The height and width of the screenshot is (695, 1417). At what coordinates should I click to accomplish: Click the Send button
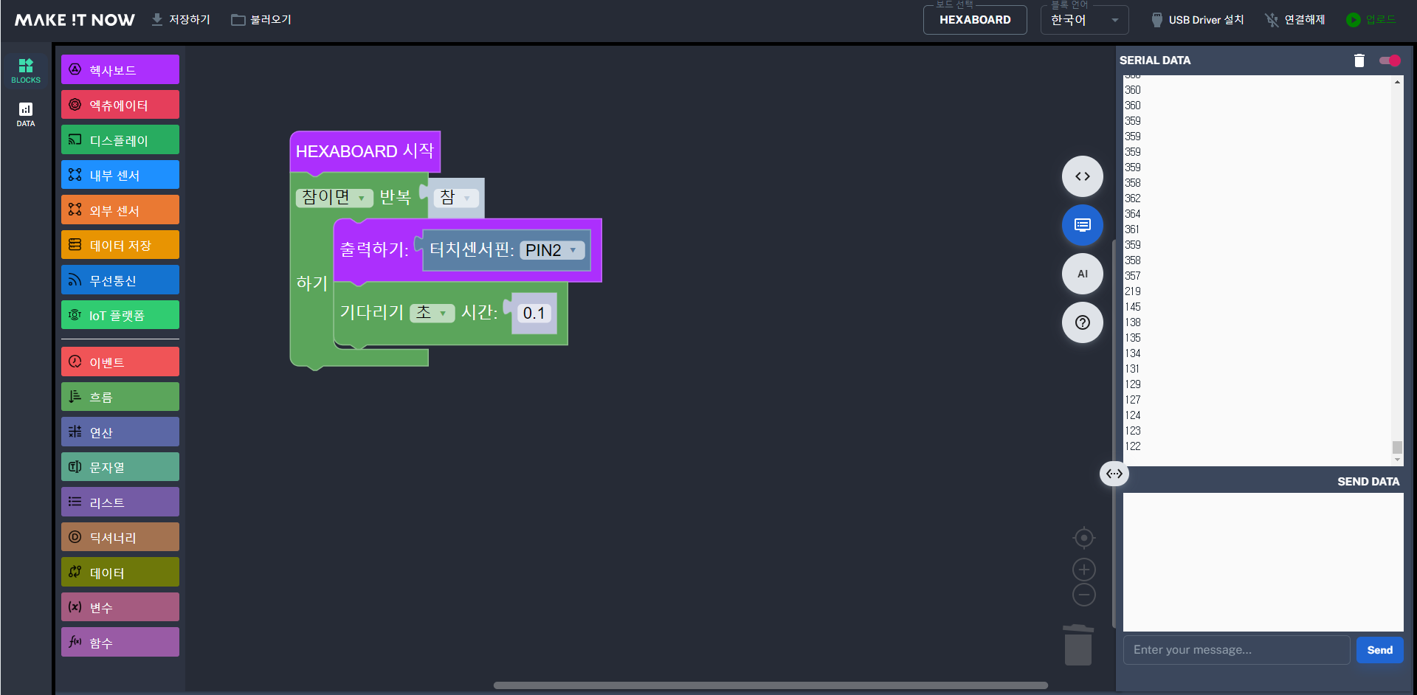(x=1379, y=650)
